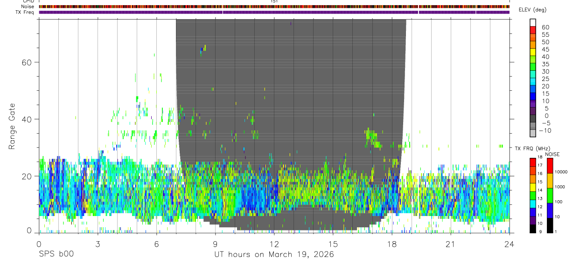Select the 'SPS b00' radar beam label

tap(56, 255)
